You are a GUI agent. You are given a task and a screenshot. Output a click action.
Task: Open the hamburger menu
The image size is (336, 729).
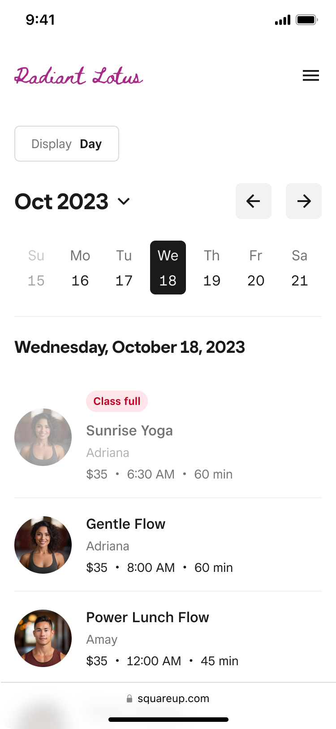click(x=310, y=76)
